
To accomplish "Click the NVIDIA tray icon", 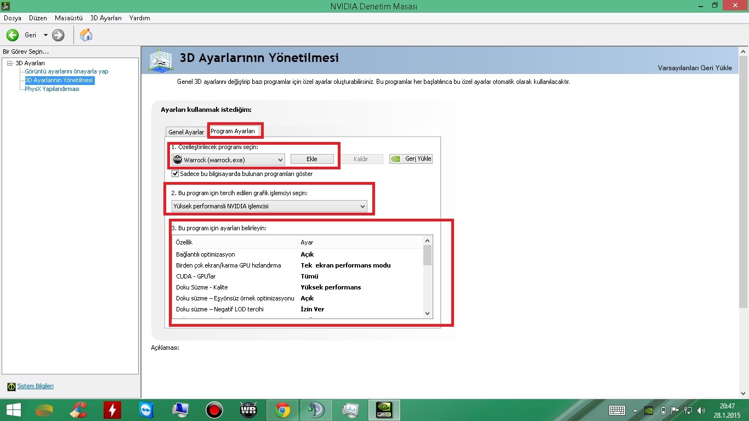I will click(x=649, y=410).
